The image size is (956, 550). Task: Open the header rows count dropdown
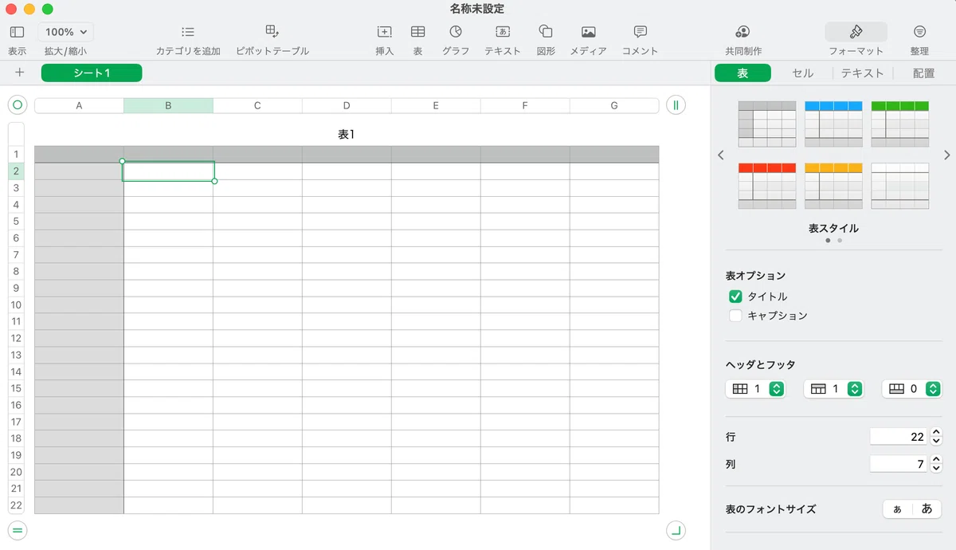click(833, 389)
